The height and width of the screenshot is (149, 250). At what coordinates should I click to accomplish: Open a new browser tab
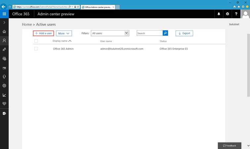click(117, 7)
